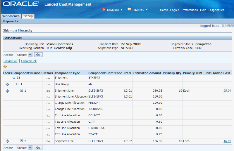Select the STATE tax amount 9.75
The image size is (234, 151).
(159, 134)
